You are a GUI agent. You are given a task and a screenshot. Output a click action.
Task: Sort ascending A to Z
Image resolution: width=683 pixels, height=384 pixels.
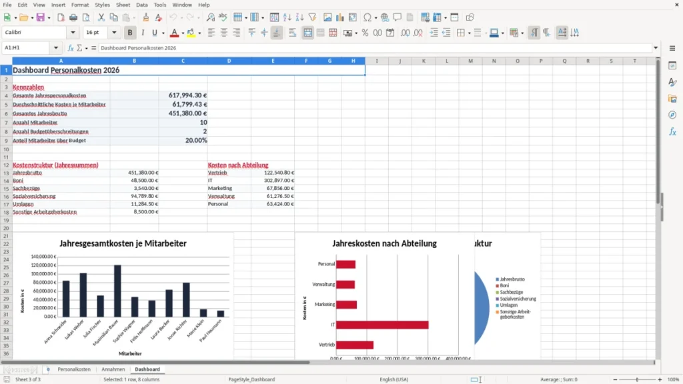[x=287, y=17]
